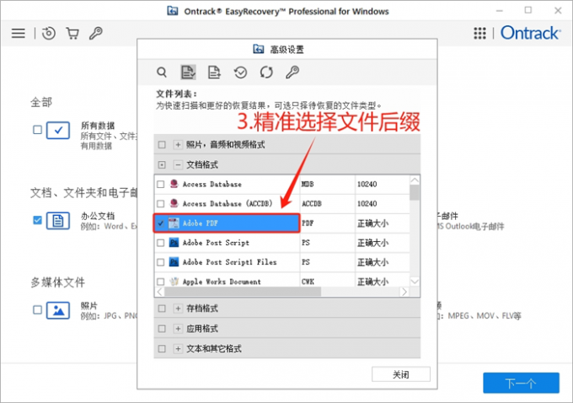Click the file list scroll up arrow

pos(415,180)
